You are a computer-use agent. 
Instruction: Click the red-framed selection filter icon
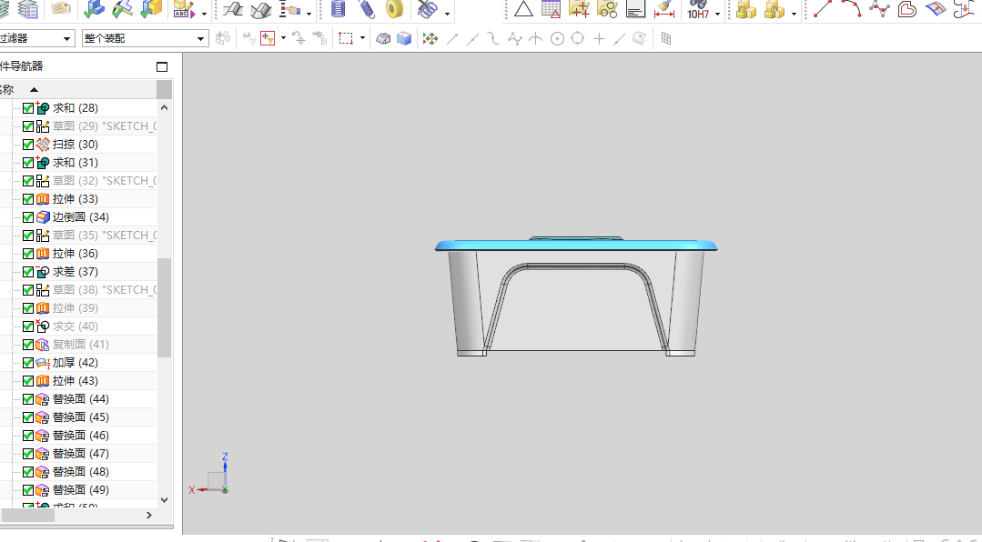268,39
